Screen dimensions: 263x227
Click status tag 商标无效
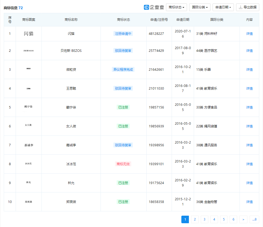click(x=123, y=164)
